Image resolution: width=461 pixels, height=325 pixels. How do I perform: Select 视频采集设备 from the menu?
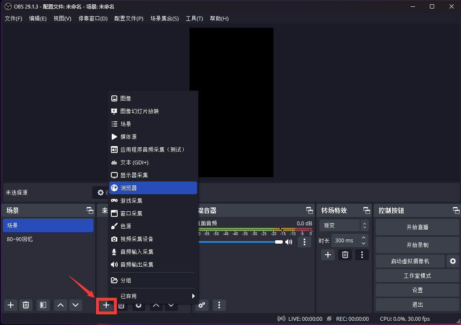coord(153,239)
